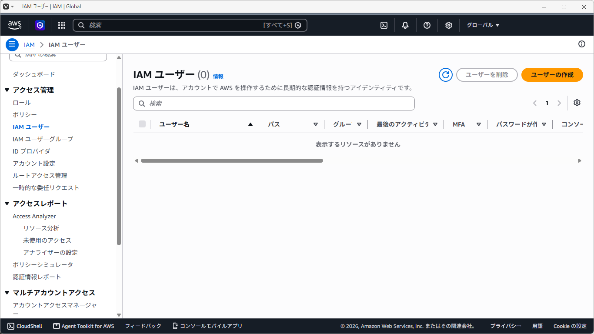
Task: Refresh the IAM users list
Action: click(446, 75)
